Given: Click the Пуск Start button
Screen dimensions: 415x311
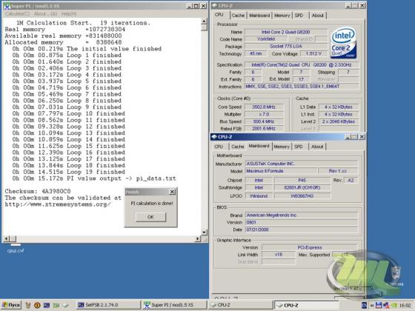Looking at the screenshot, I should tap(11, 305).
